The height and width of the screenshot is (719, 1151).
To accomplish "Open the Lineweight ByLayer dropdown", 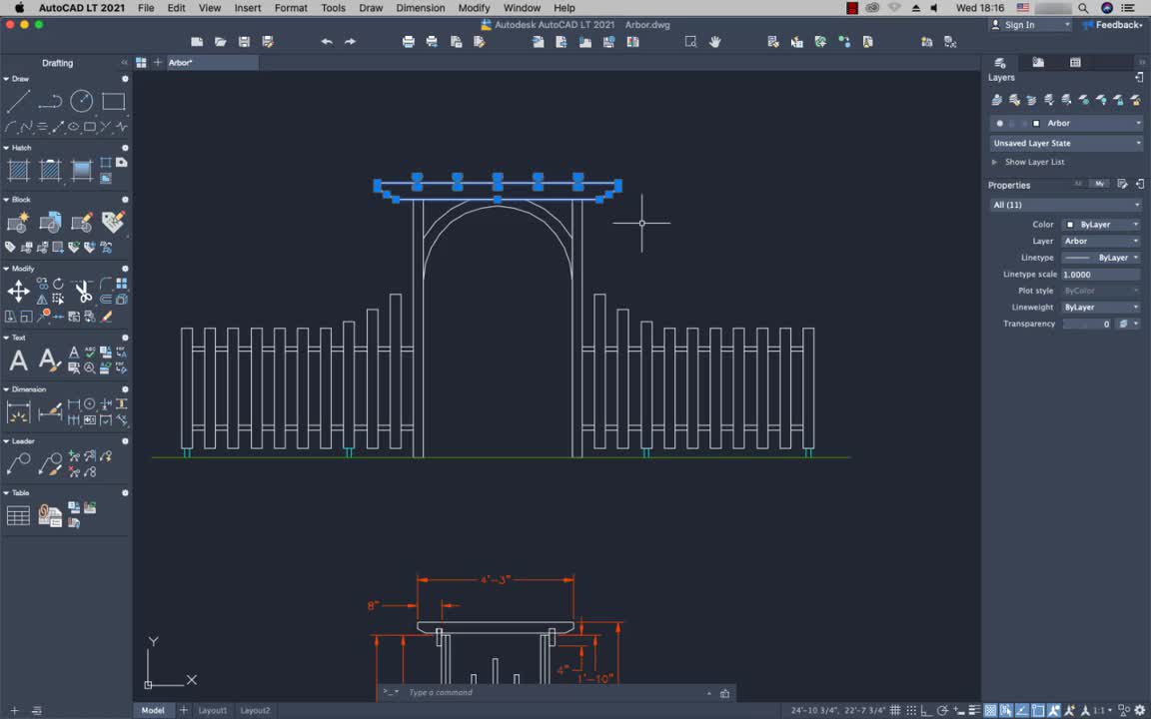I will (1137, 307).
